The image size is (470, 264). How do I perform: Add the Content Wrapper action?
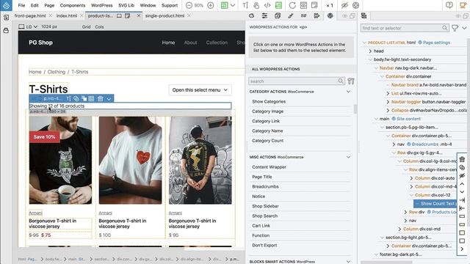pos(269,167)
